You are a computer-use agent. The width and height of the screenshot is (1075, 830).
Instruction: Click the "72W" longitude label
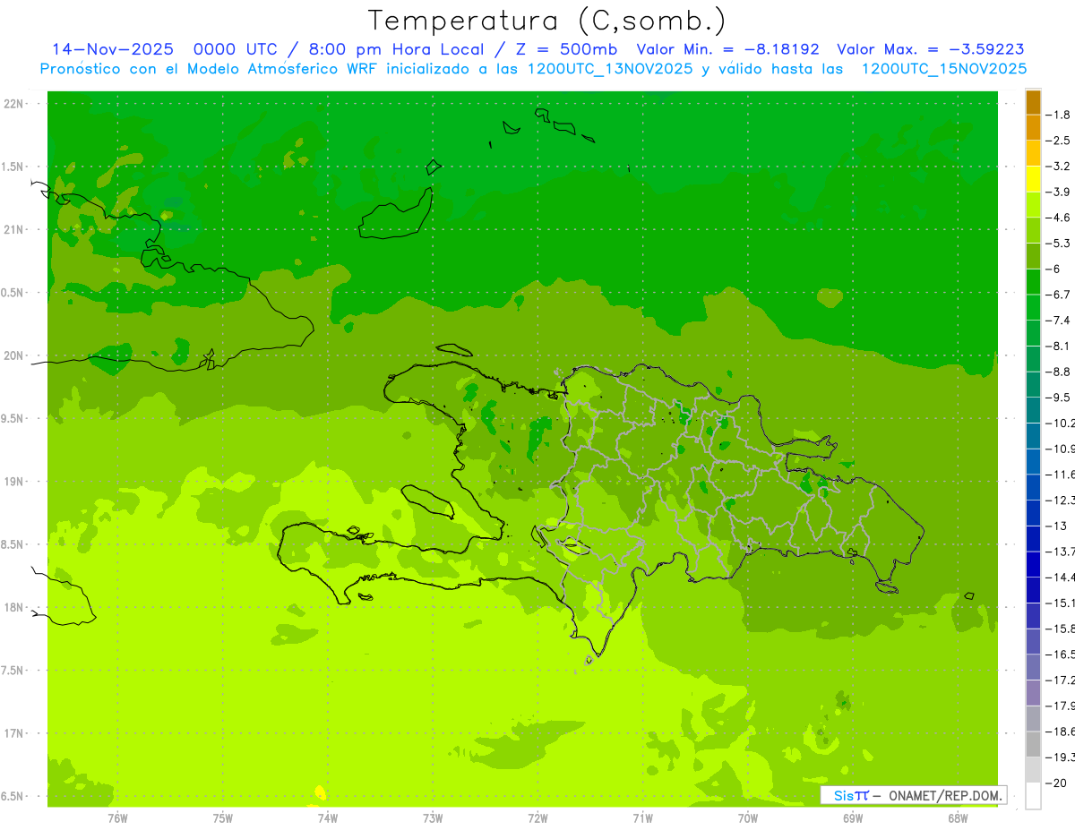[x=537, y=817]
